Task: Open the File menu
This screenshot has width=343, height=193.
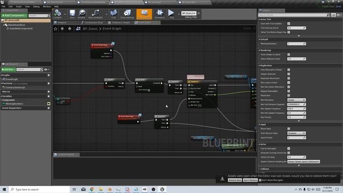Action: click(4, 6)
